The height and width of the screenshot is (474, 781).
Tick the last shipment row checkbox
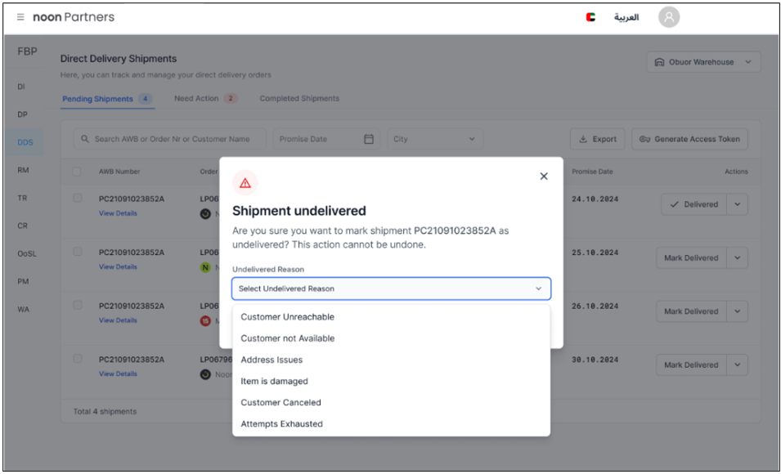78,359
